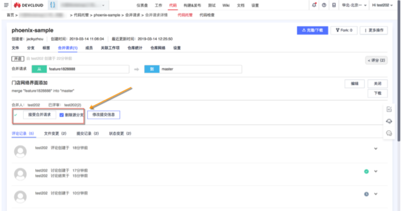Click the page vertical scrollbar
Image resolution: width=405 pixels, height=211 pixels.
pos(399,72)
